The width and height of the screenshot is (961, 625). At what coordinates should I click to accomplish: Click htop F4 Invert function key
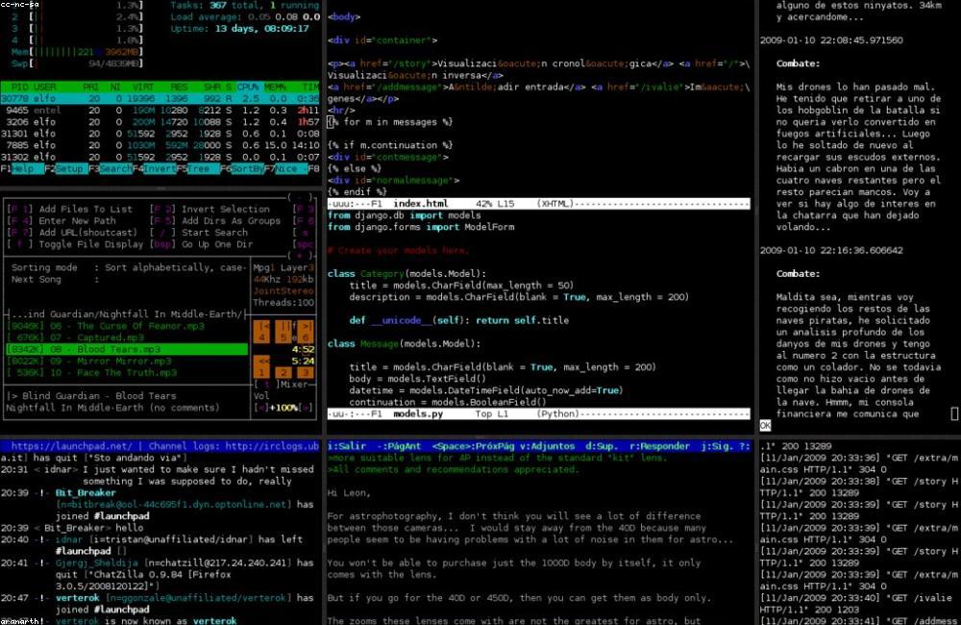coord(155,168)
